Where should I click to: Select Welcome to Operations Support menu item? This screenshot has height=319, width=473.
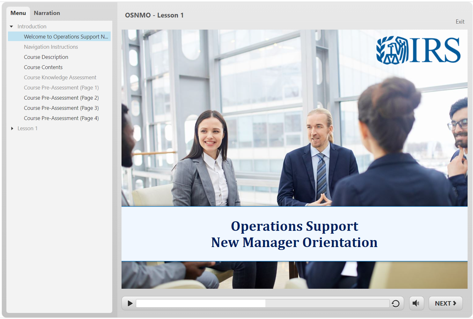(59, 37)
